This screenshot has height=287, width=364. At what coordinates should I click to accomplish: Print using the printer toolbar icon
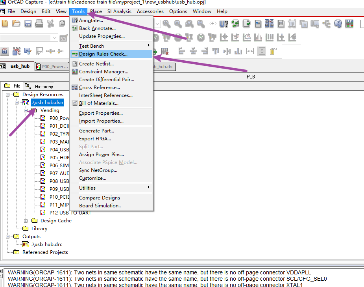pyautogui.click(x=39, y=24)
